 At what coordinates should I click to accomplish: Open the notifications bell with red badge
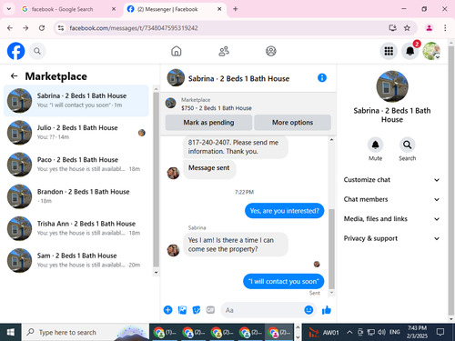[410, 51]
